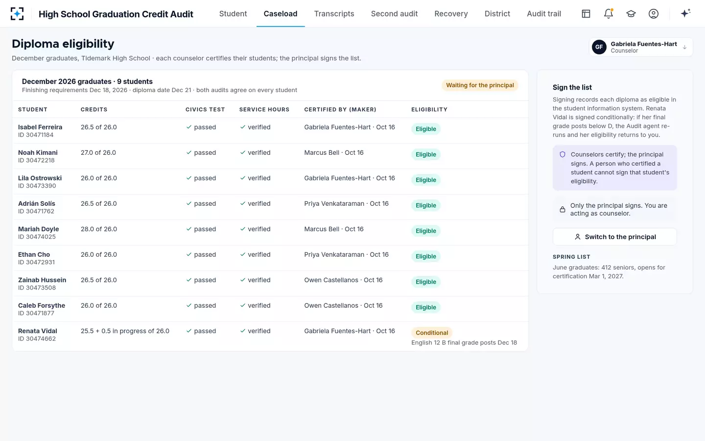Click the shield icon in the rule note
Viewport: 705px width, 441px height.
pyautogui.click(x=563, y=154)
